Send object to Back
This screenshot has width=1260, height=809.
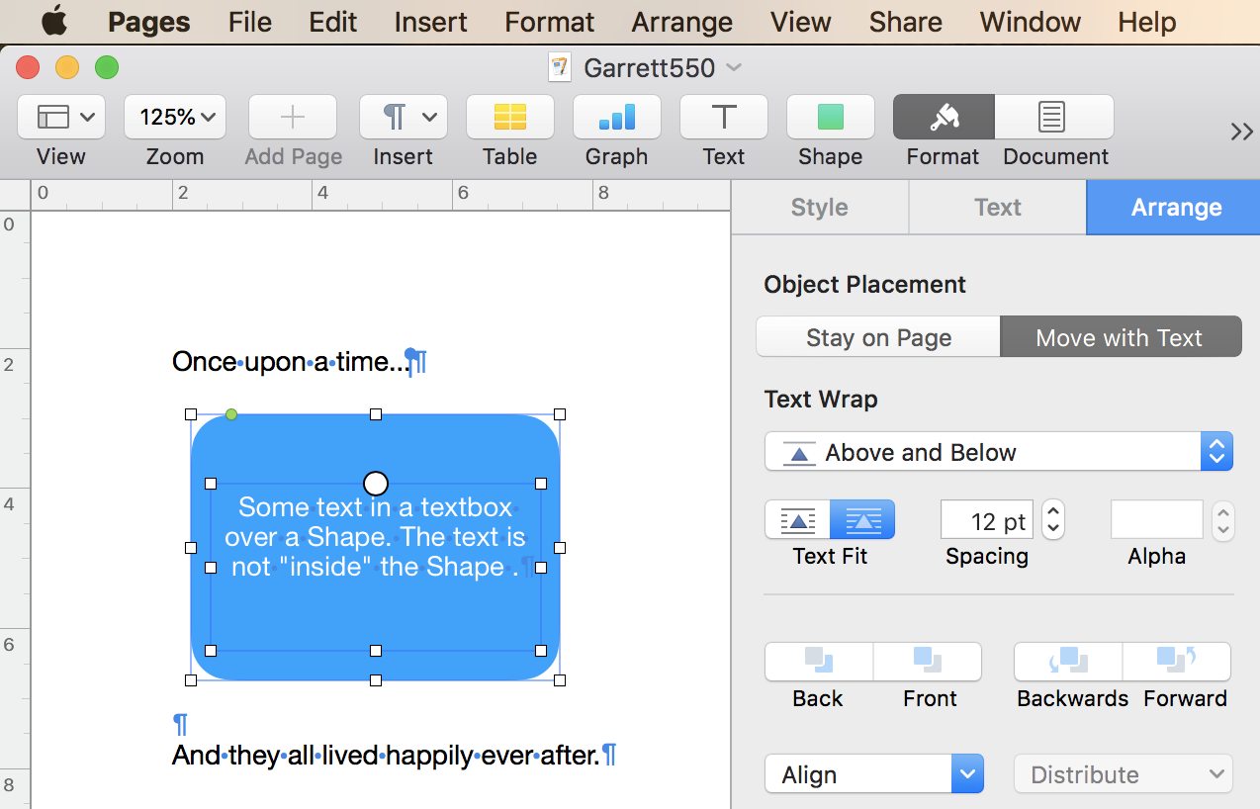(x=818, y=662)
